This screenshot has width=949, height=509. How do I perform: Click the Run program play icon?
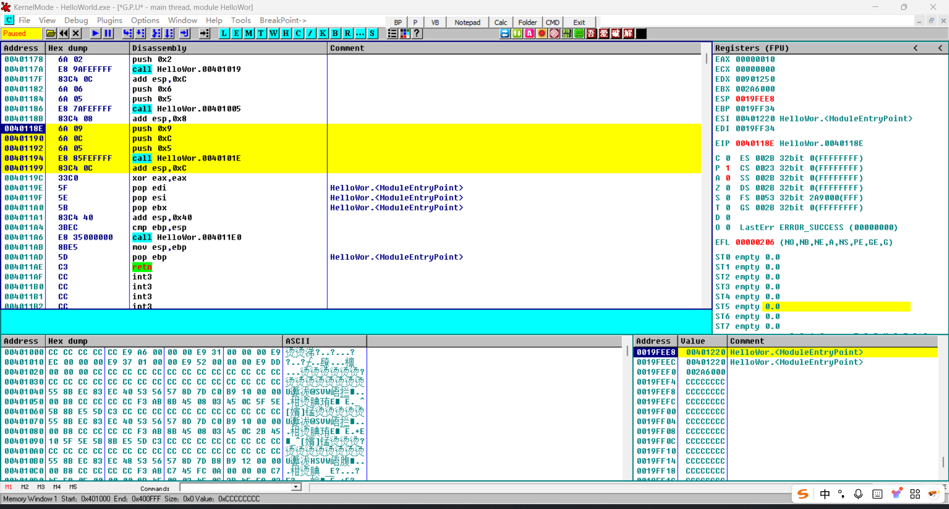click(95, 34)
